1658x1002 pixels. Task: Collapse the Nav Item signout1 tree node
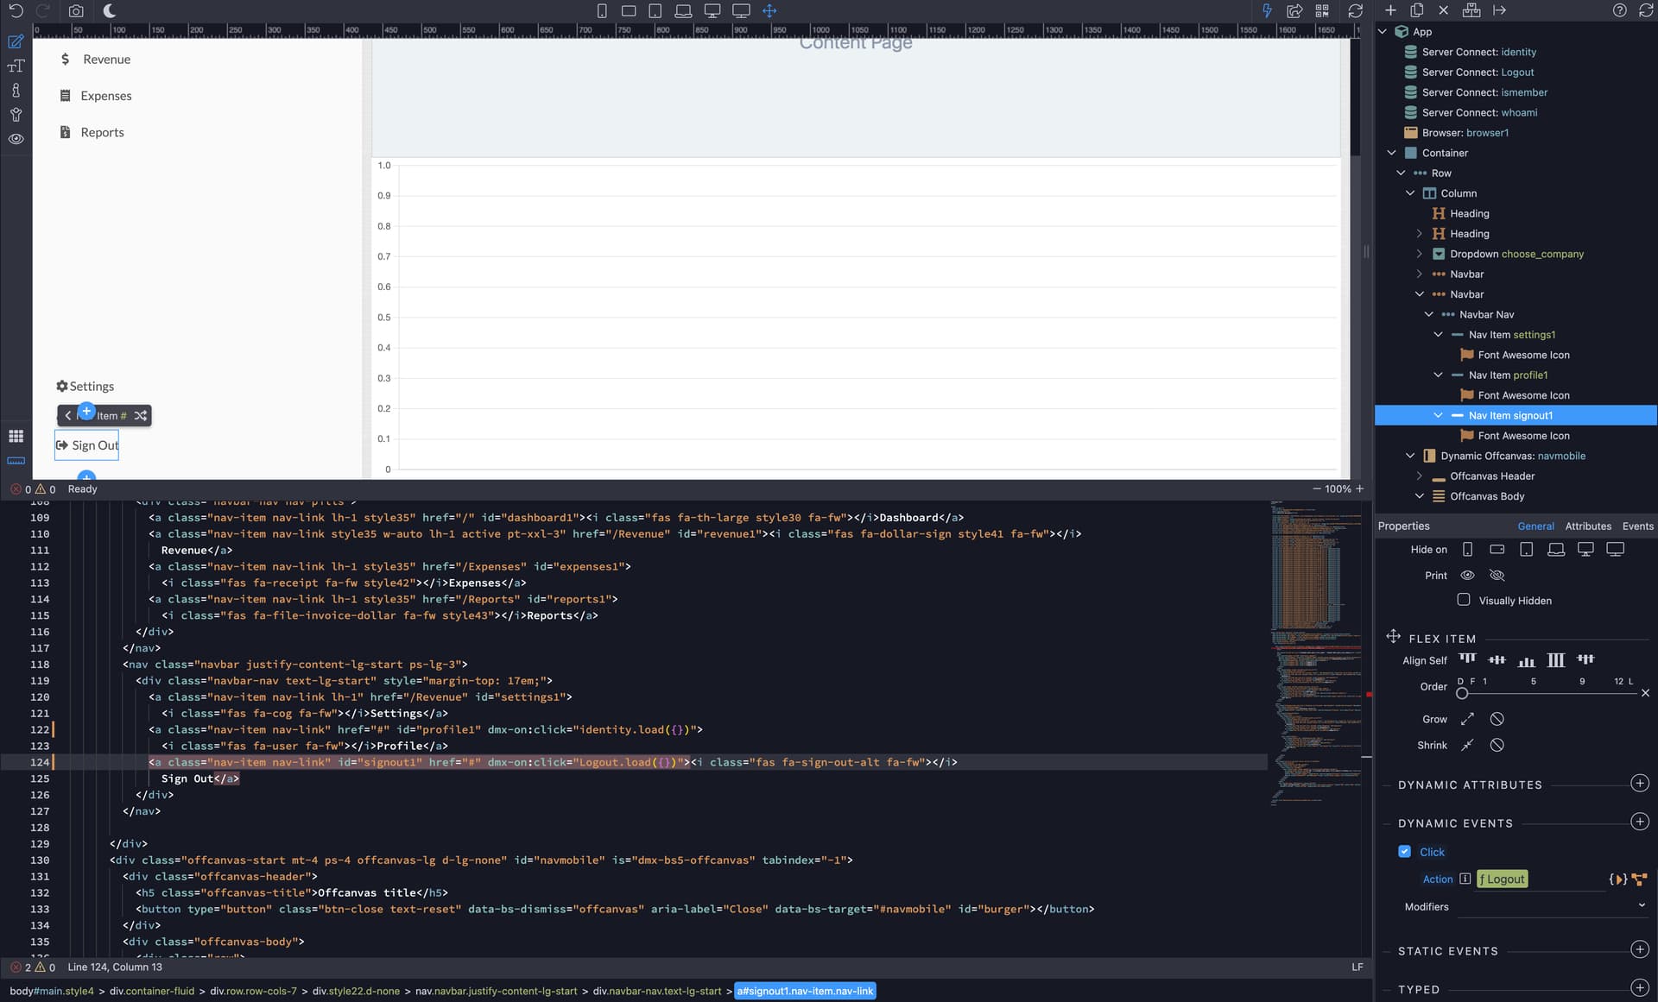click(1438, 415)
